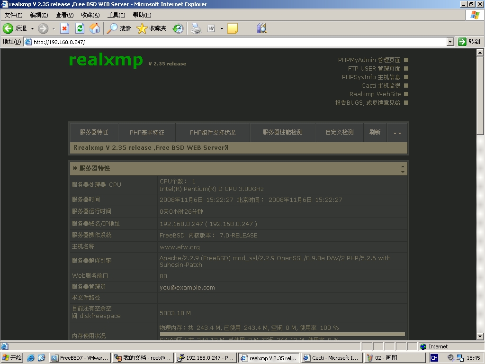Open Cacti 主机监视 link
The height and width of the screenshot is (364, 485).
coord(381,85)
